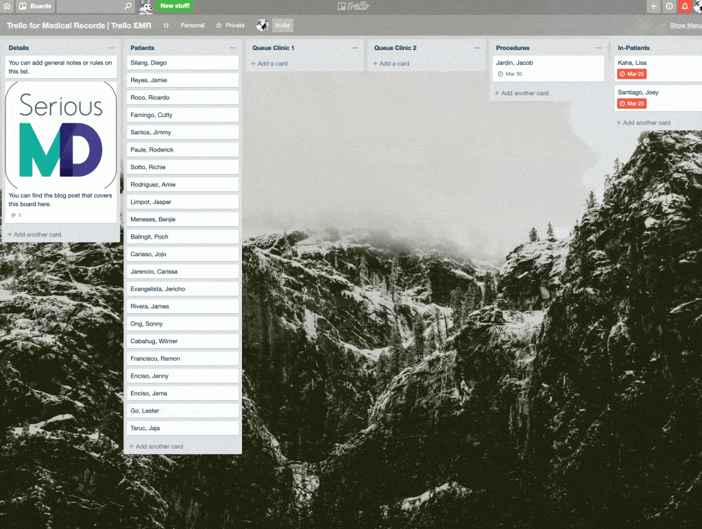
Task: Open Queue Clinic 2 list actions menu
Action: [x=477, y=48]
